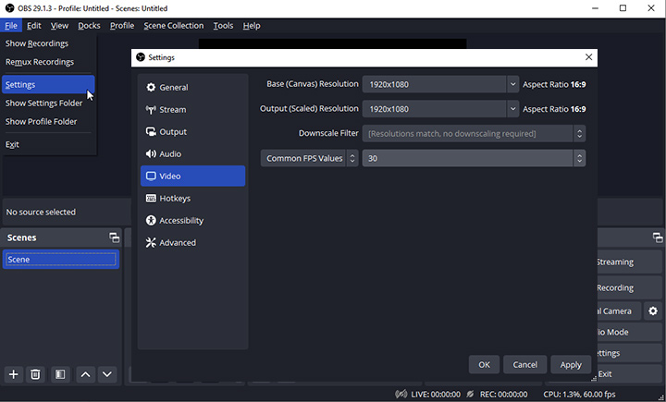Screen dimensions: 666x402
Task: Select the Scene item in Scenes list
Action: (61, 260)
